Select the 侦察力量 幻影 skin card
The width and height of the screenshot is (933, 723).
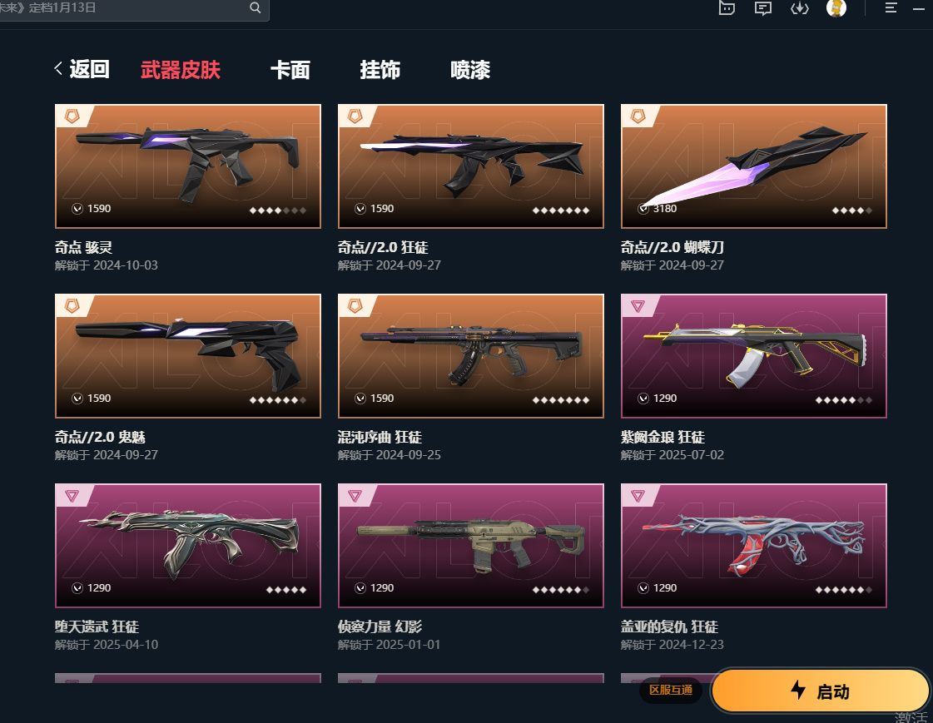471,567
